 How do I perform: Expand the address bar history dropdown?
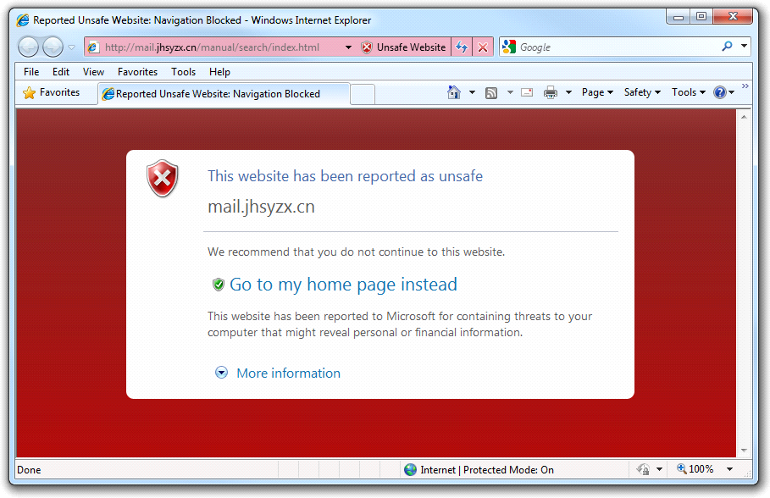[x=348, y=47]
